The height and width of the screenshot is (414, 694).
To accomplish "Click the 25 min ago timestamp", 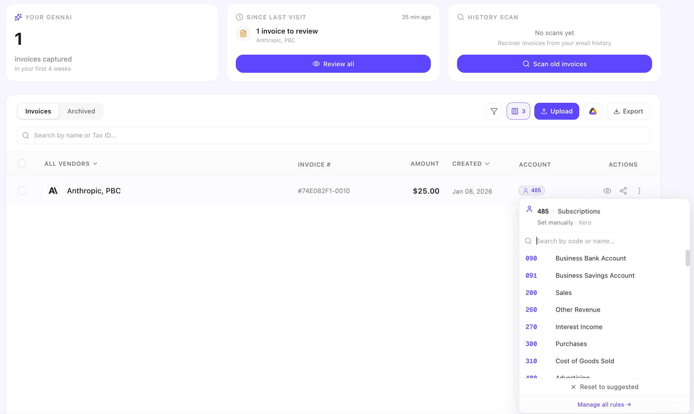I will pyautogui.click(x=416, y=17).
